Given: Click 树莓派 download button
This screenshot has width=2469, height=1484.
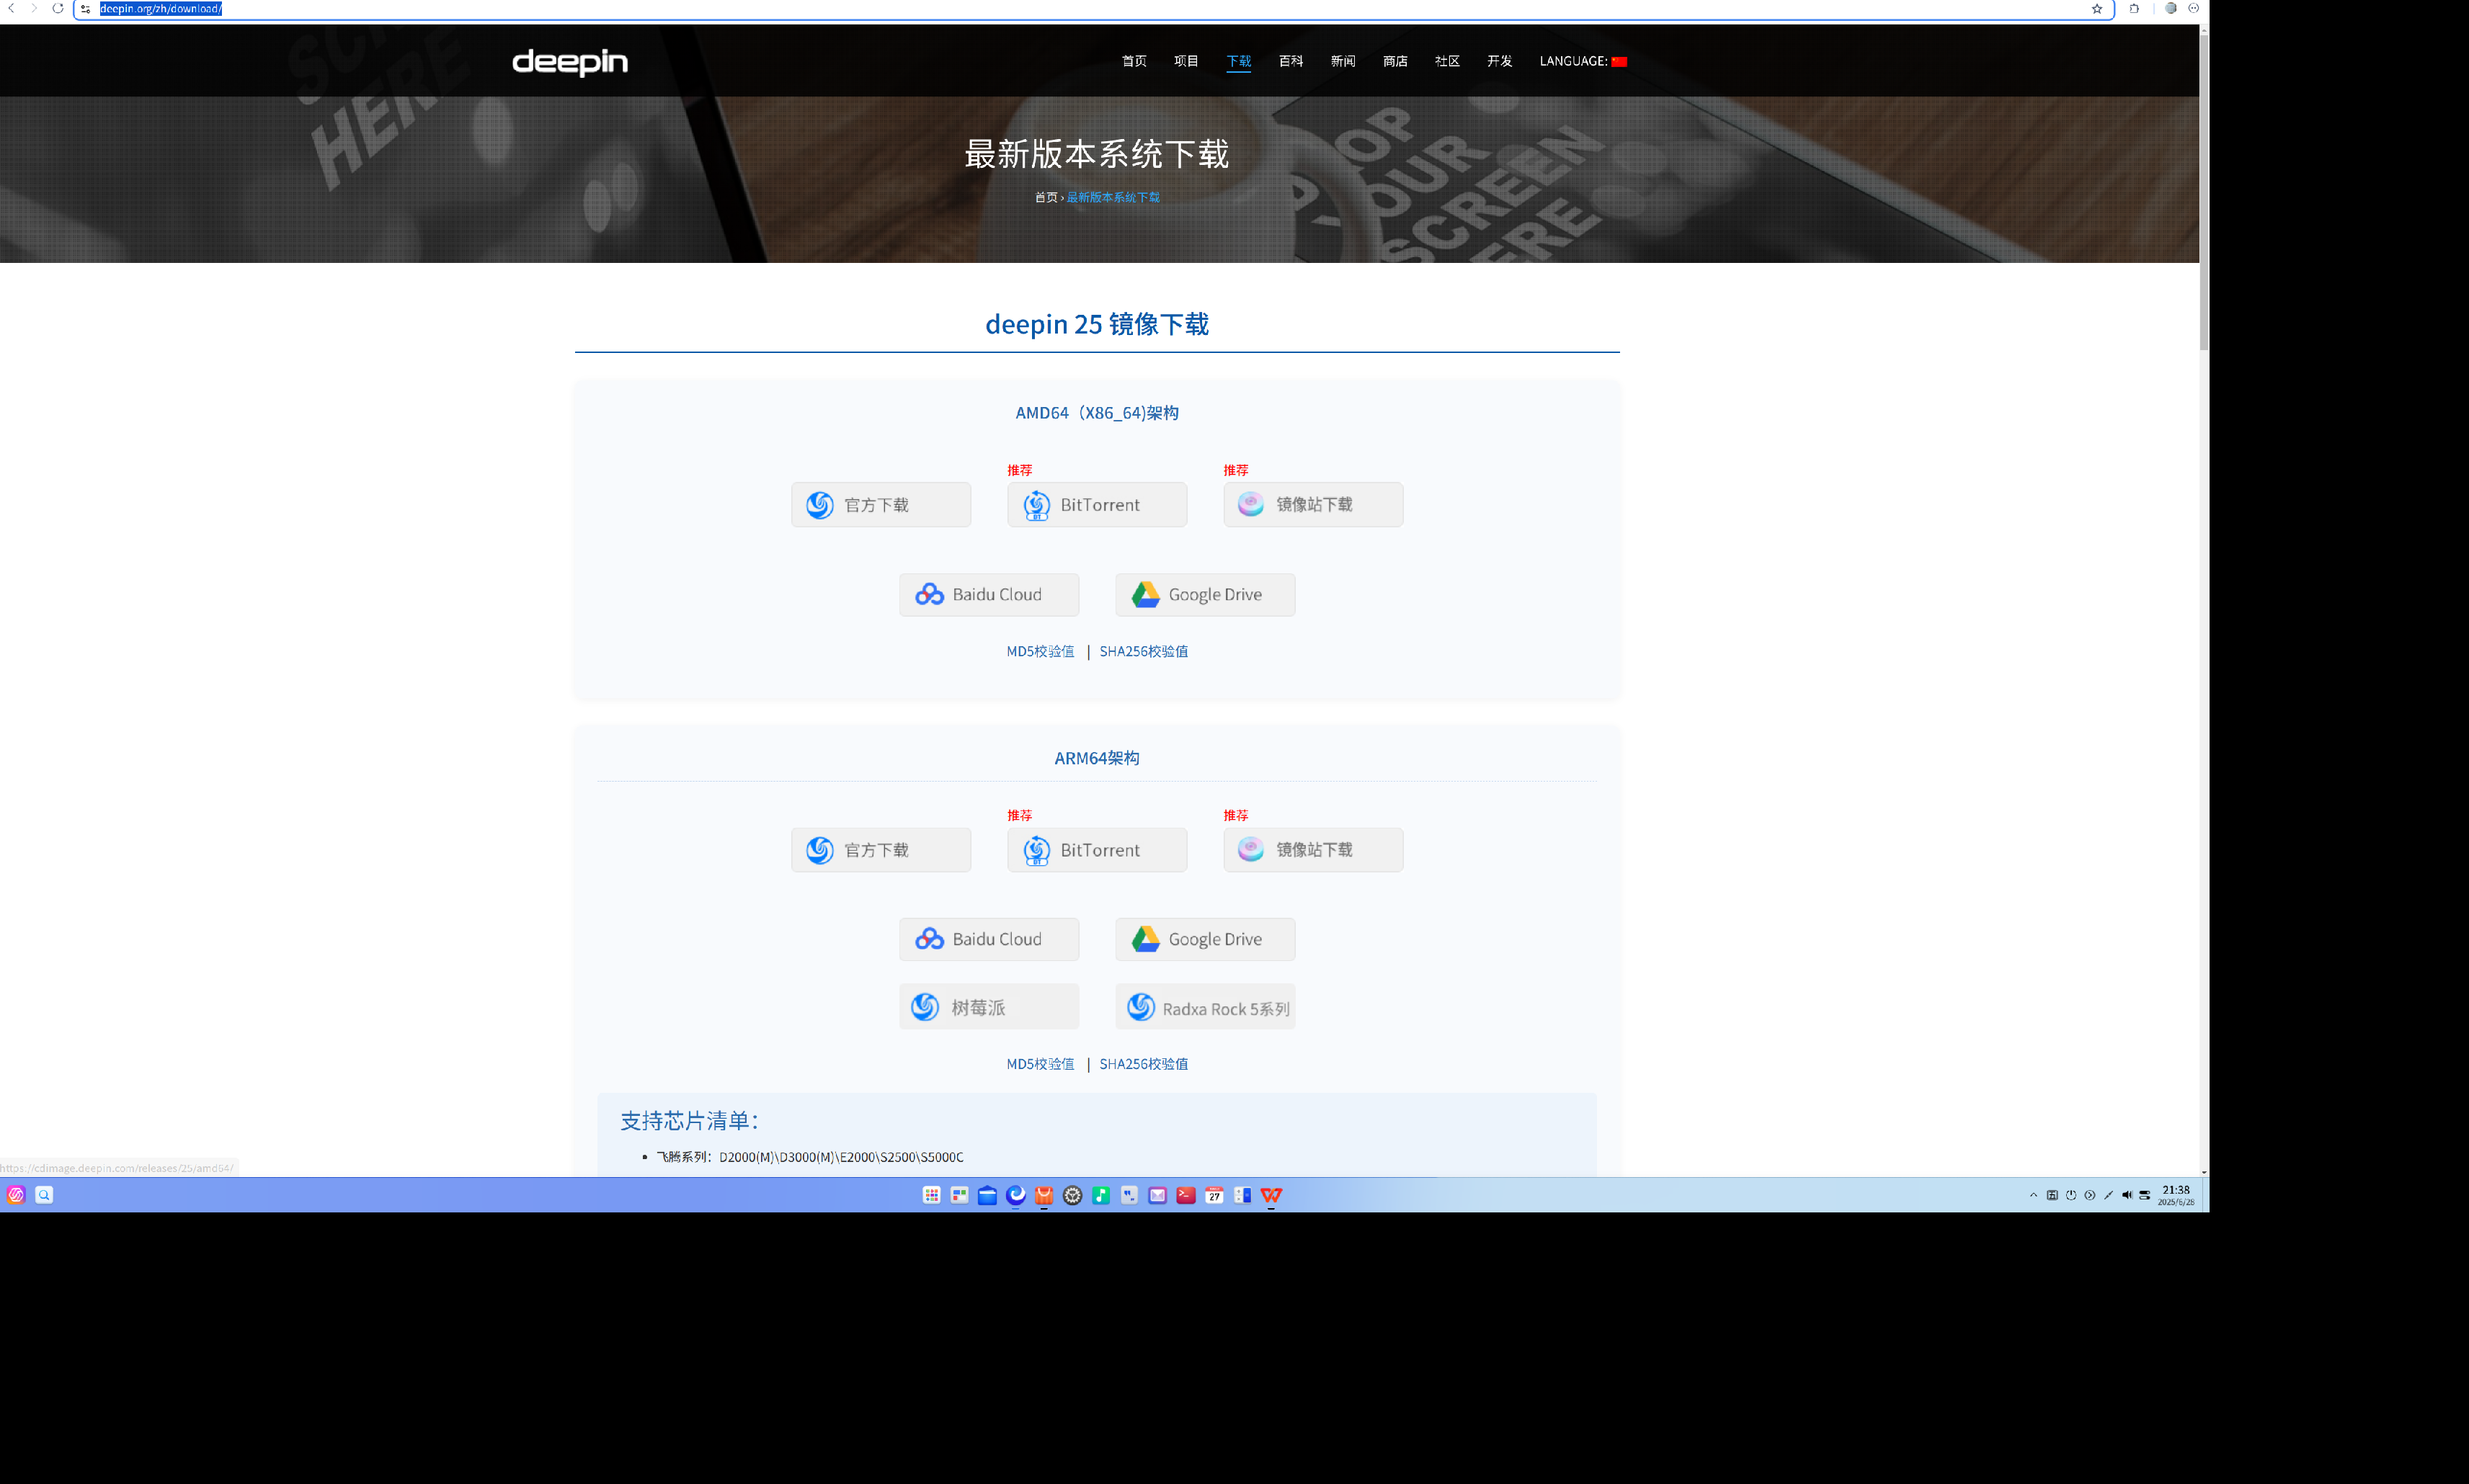Looking at the screenshot, I should pos(989,1007).
